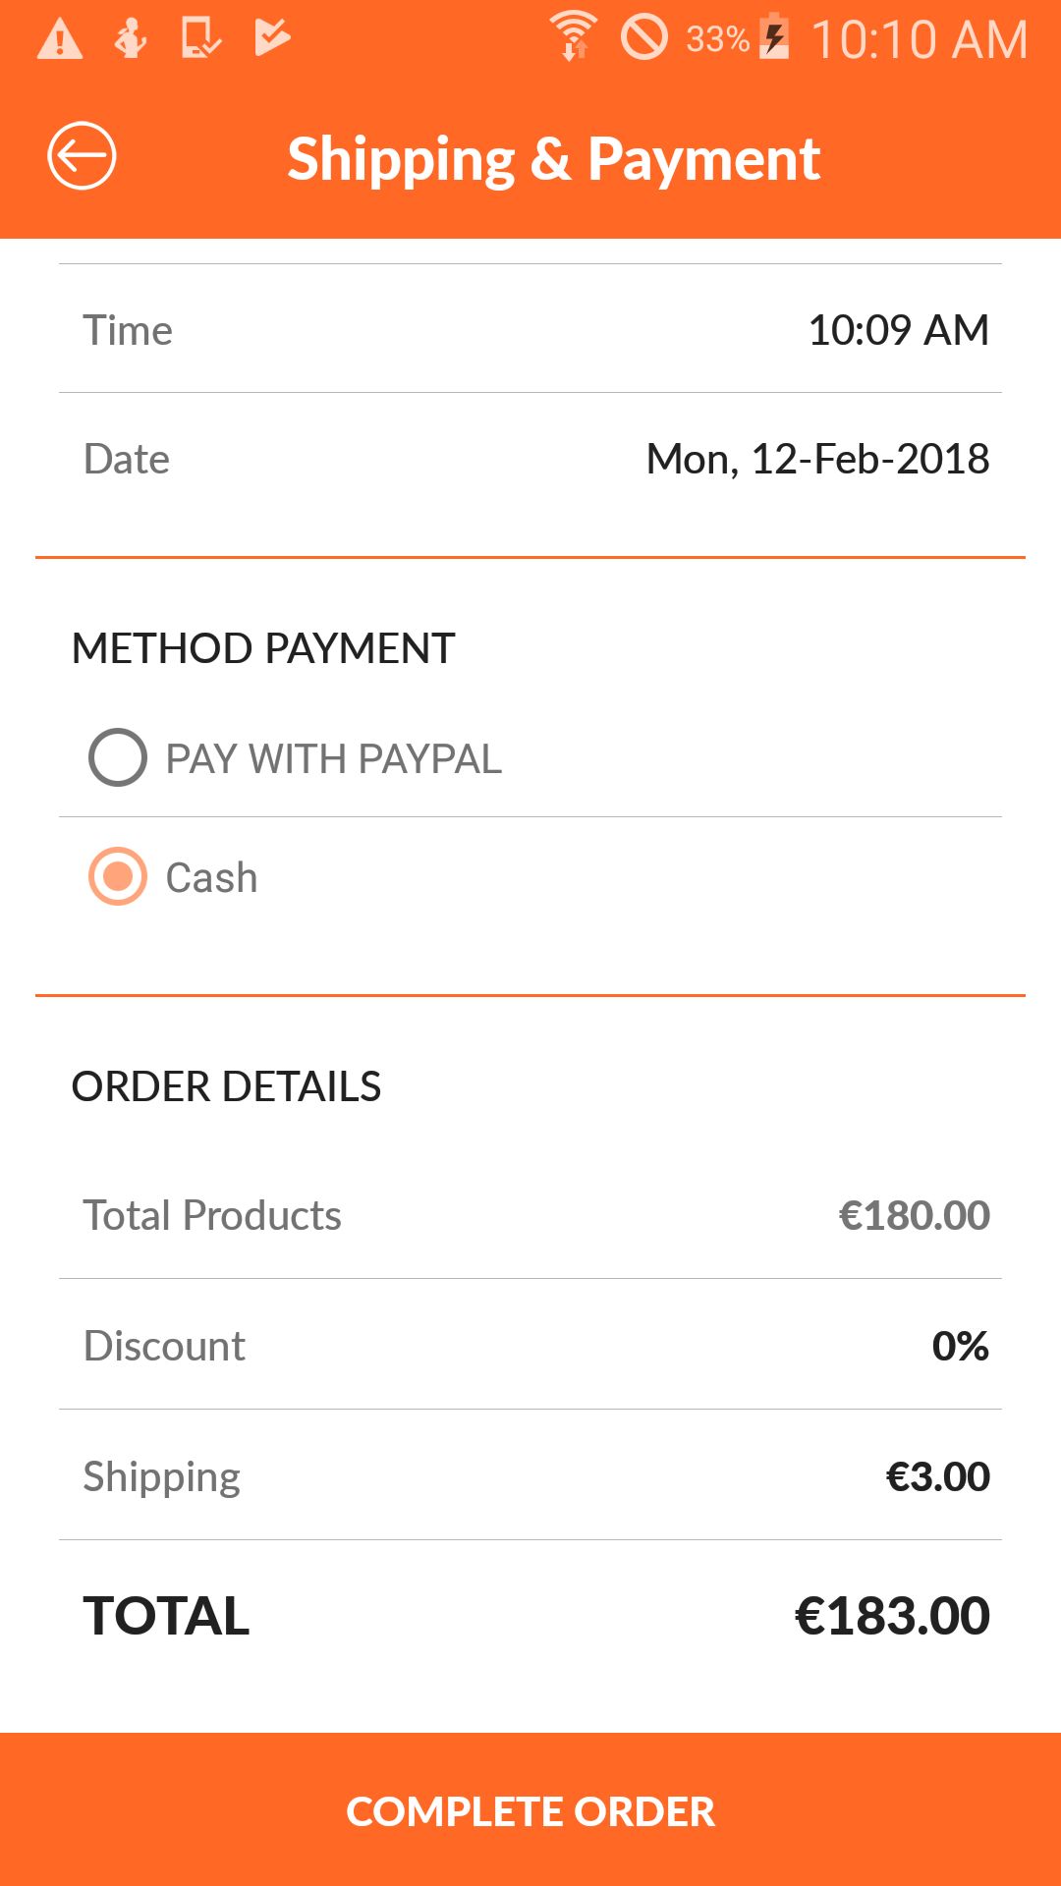Tap the battery charging icon

[775, 37]
